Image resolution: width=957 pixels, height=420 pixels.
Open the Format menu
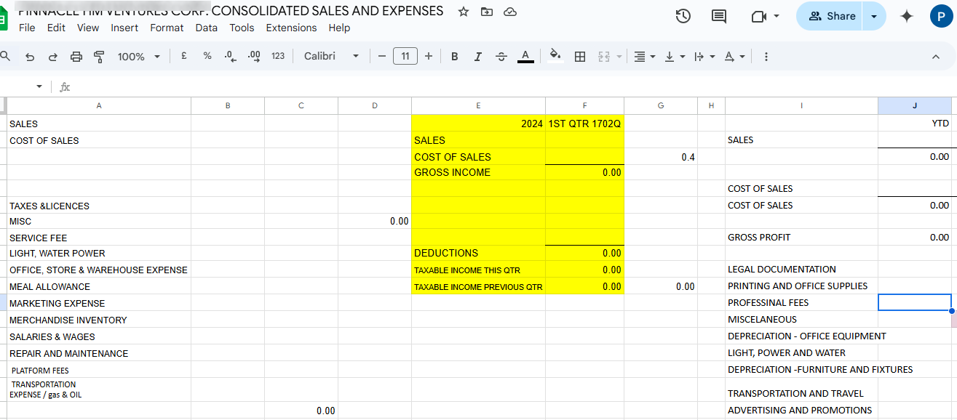167,28
